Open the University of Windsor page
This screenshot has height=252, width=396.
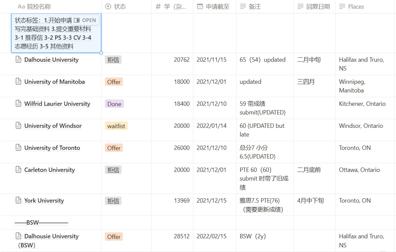[53, 126]
